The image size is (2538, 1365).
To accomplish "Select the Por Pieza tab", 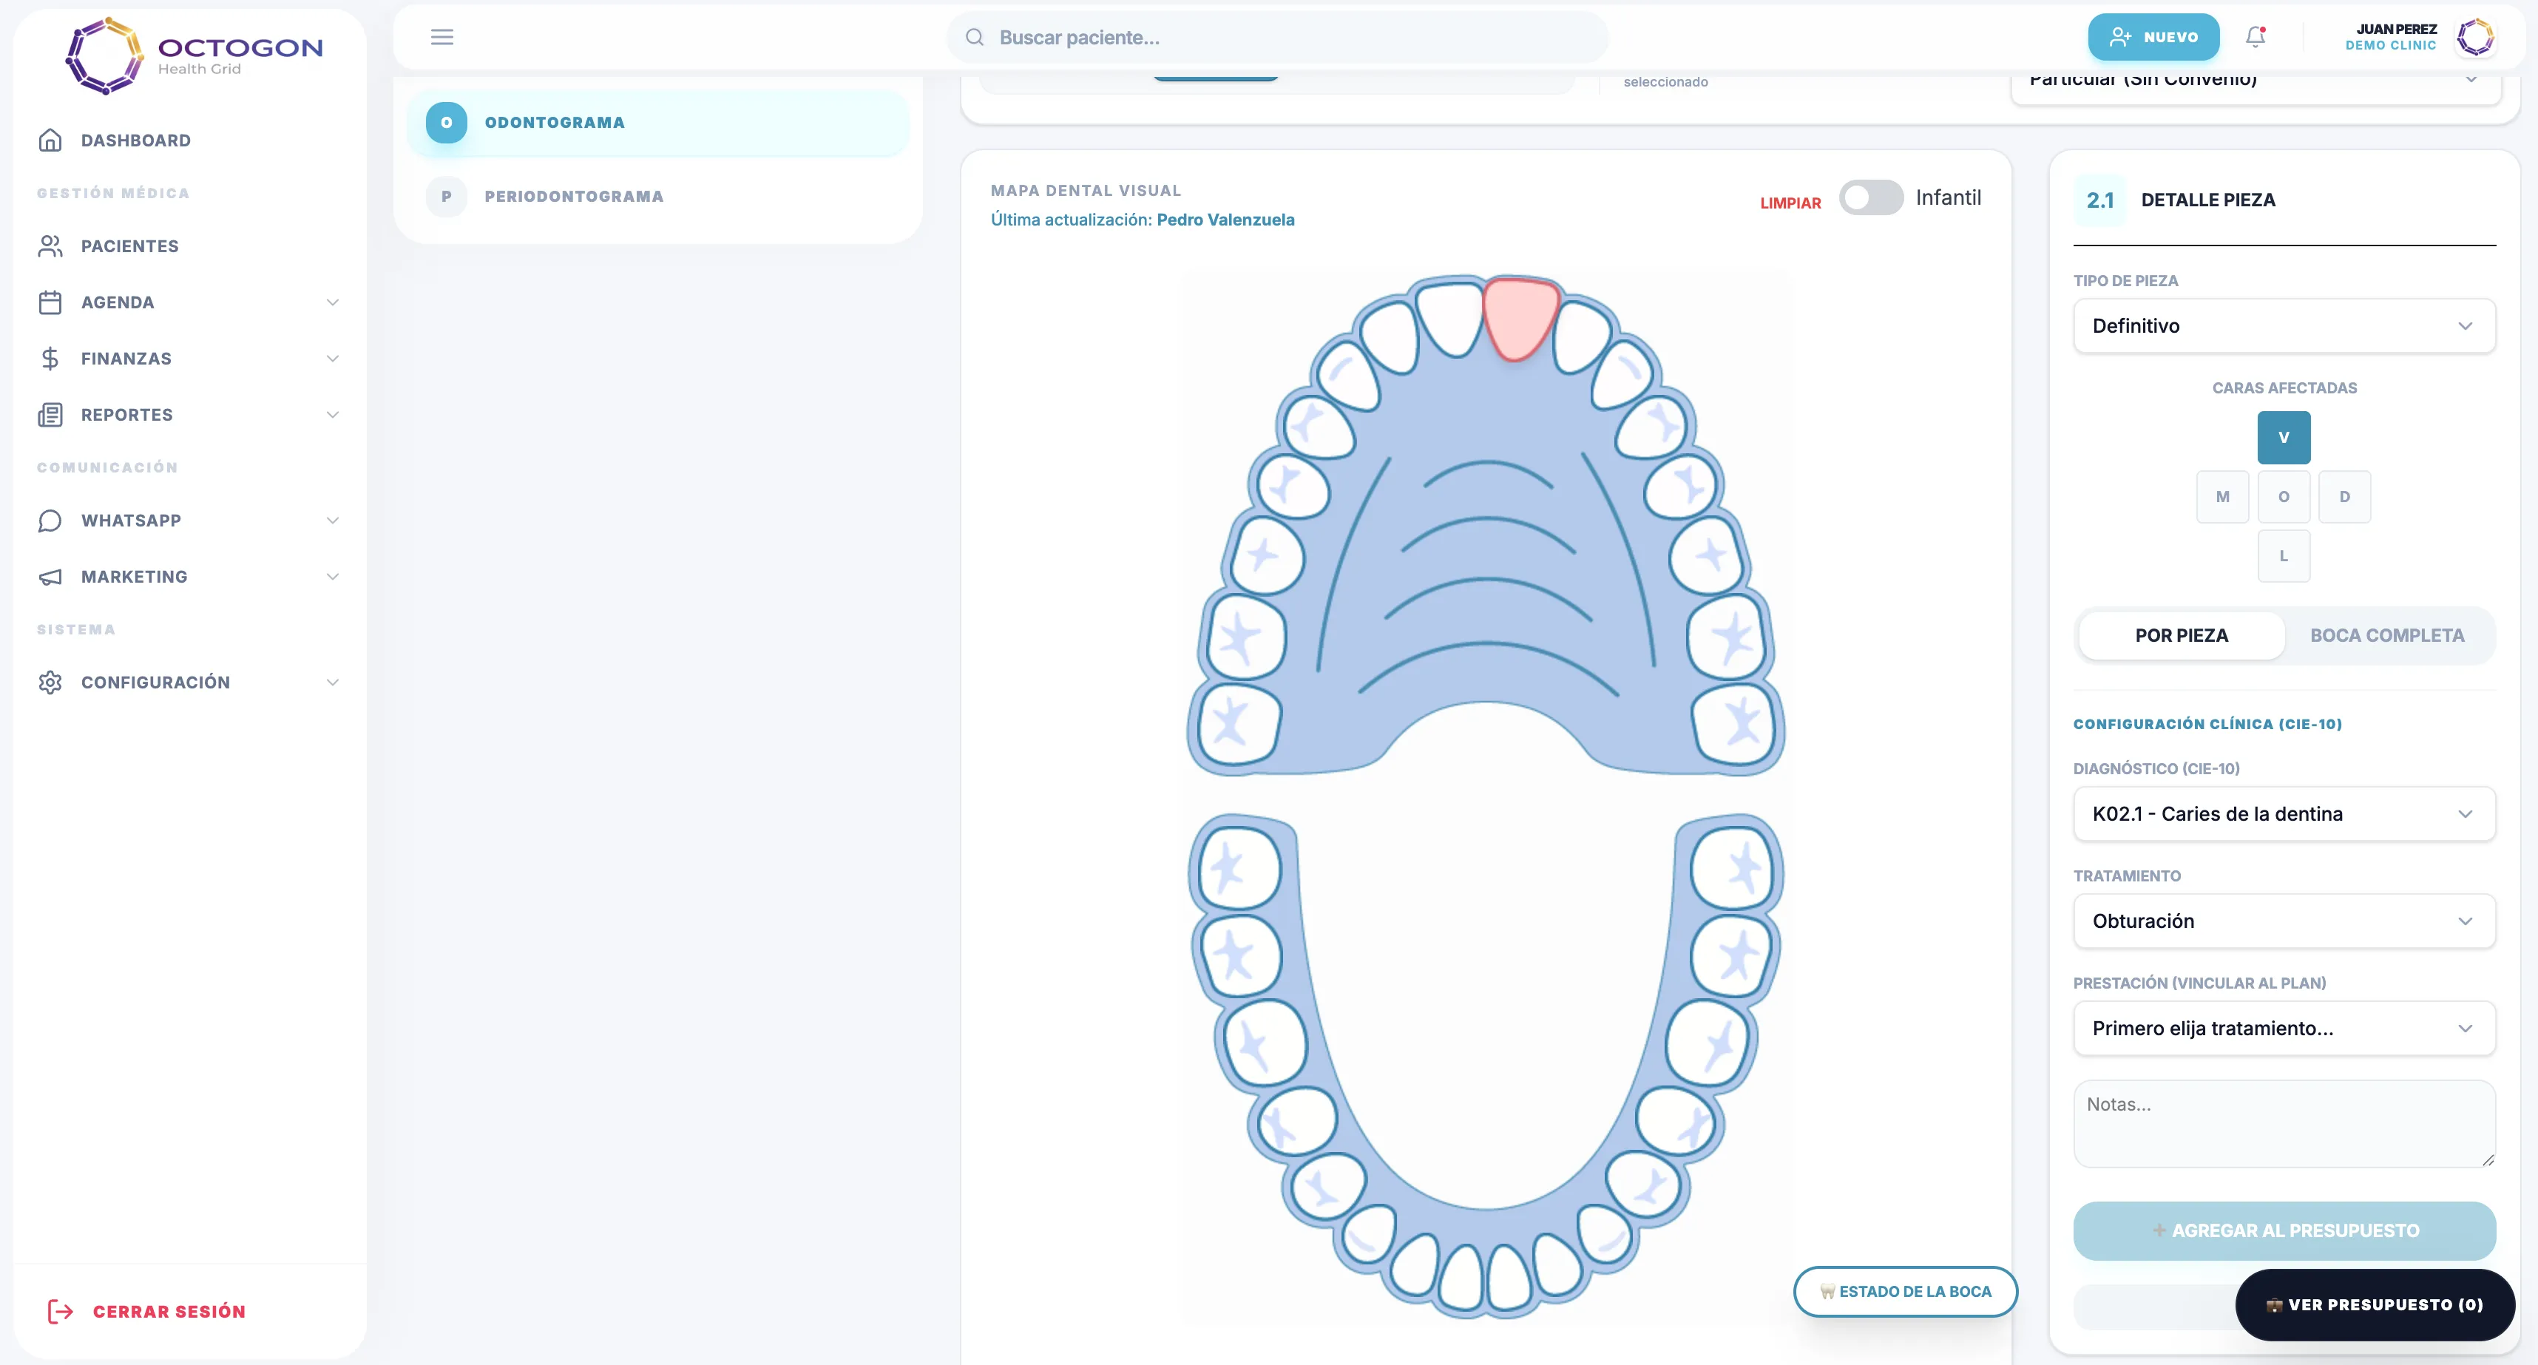I will coord(2182,635).
